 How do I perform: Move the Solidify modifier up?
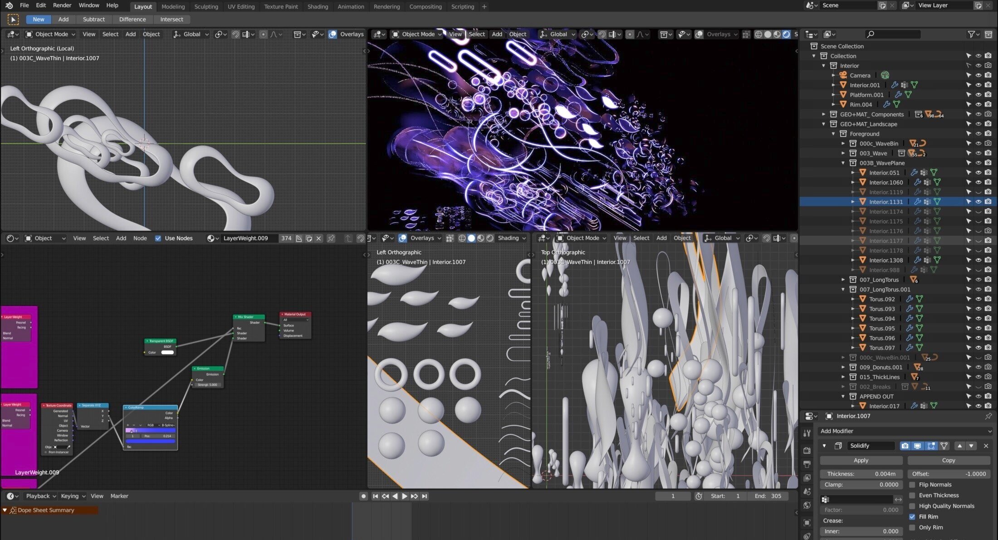tap(959, 446)
